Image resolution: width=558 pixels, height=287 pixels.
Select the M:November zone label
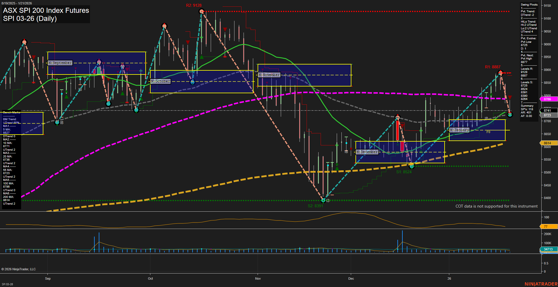coord(269,75)
